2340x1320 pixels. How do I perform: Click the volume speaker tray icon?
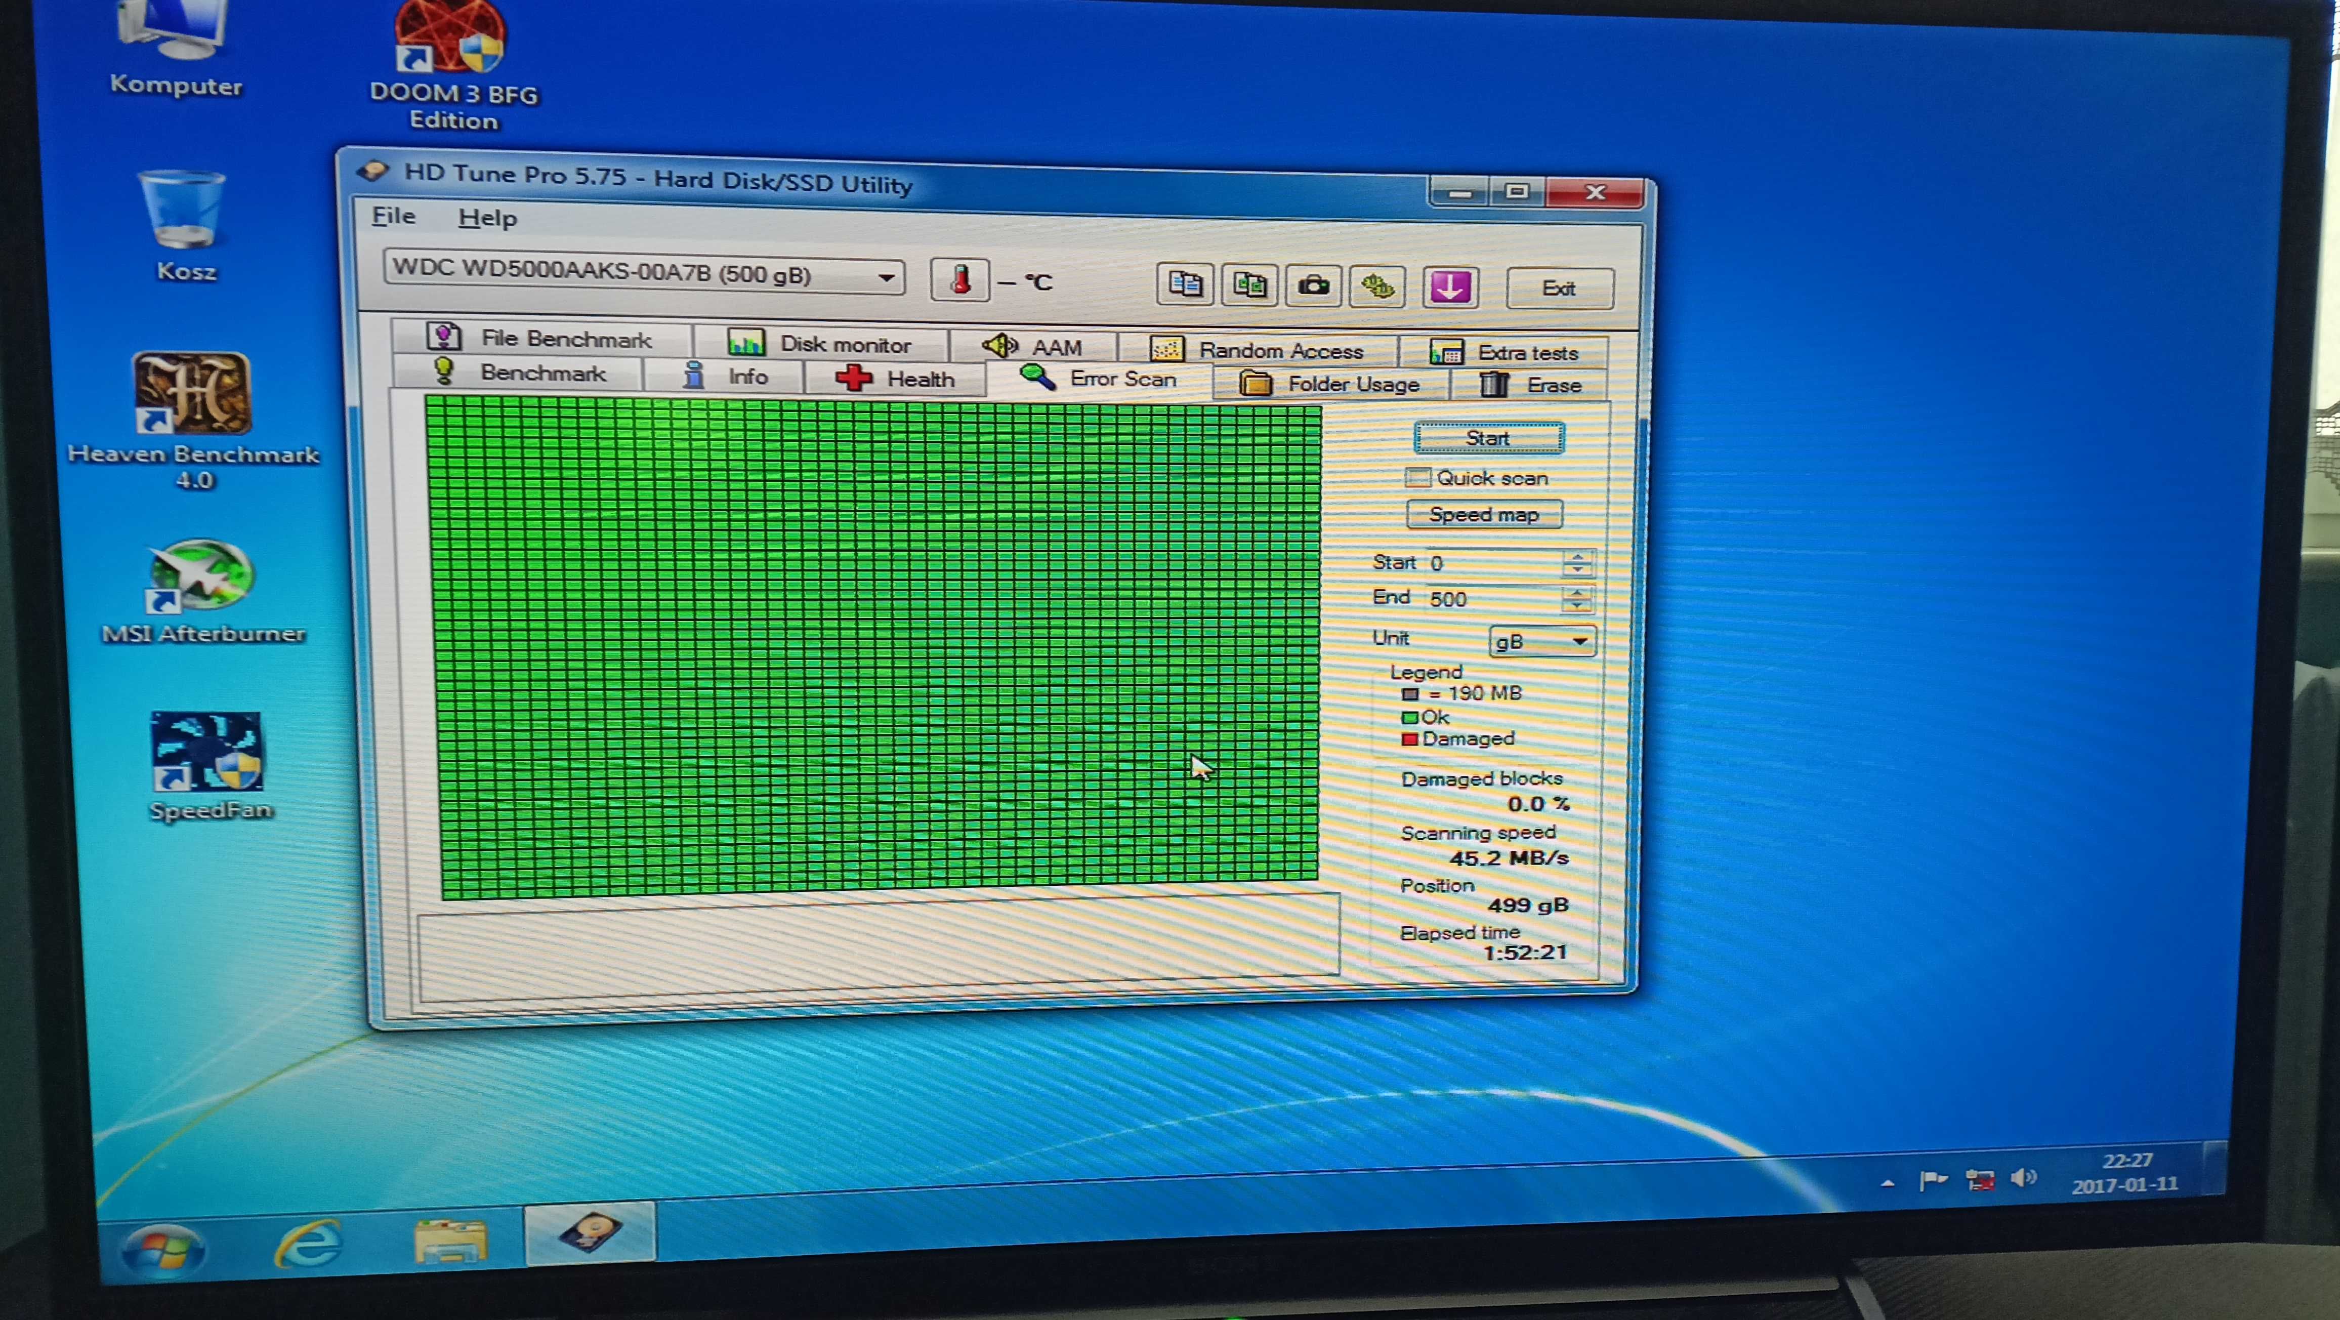[2023, 1178]
